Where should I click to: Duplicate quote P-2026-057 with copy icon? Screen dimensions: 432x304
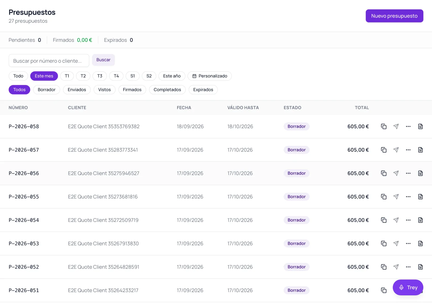384,150
